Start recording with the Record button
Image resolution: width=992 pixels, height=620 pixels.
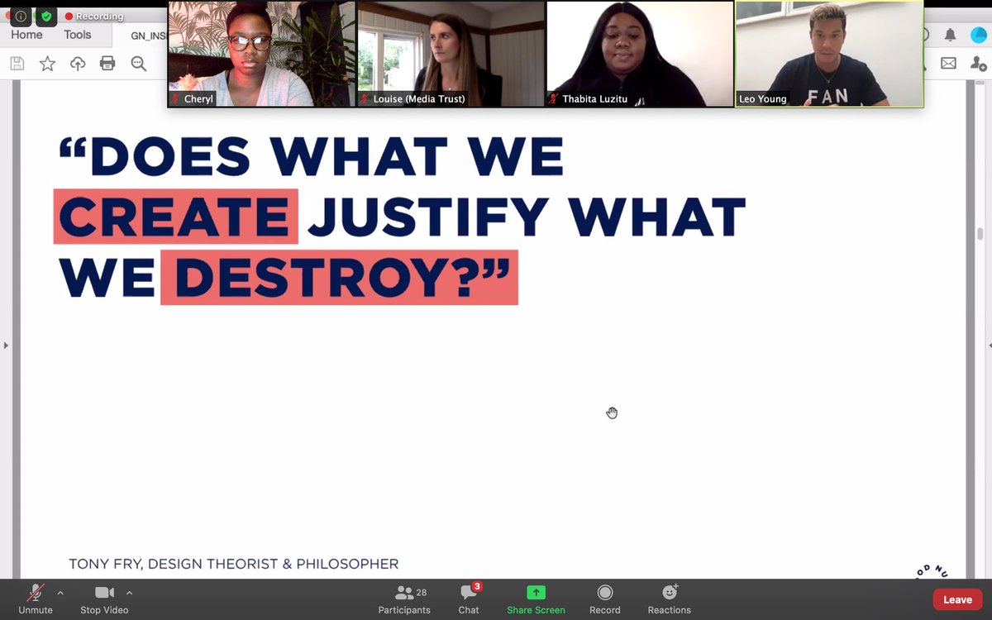click(x=605, y=599)
